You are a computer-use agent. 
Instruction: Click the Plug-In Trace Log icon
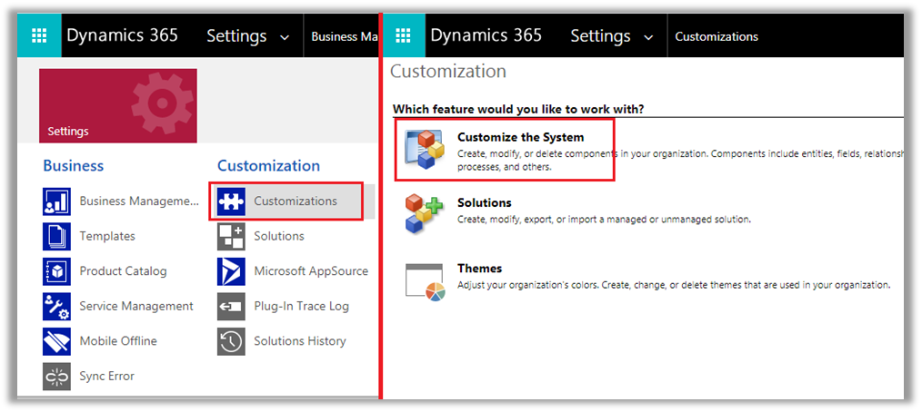(x=231, y=307)
